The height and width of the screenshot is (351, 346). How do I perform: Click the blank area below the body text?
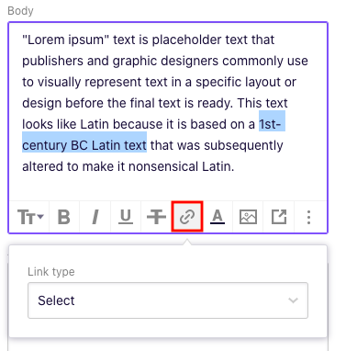pos(168,187)
